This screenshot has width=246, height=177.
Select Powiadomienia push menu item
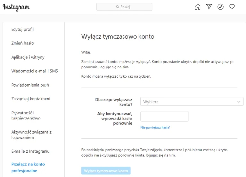tap(30, 85)
